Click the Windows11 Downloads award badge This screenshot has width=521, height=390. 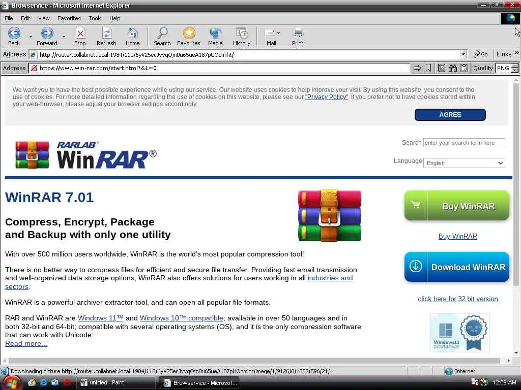pos(460,333)
